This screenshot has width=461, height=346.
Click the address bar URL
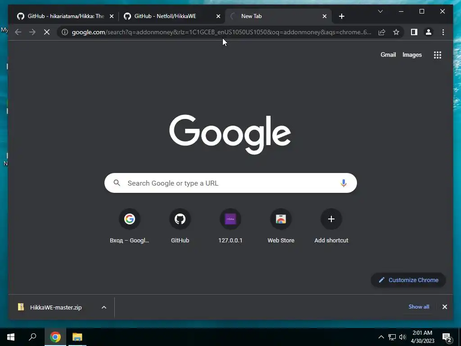(x=221, y=32)
